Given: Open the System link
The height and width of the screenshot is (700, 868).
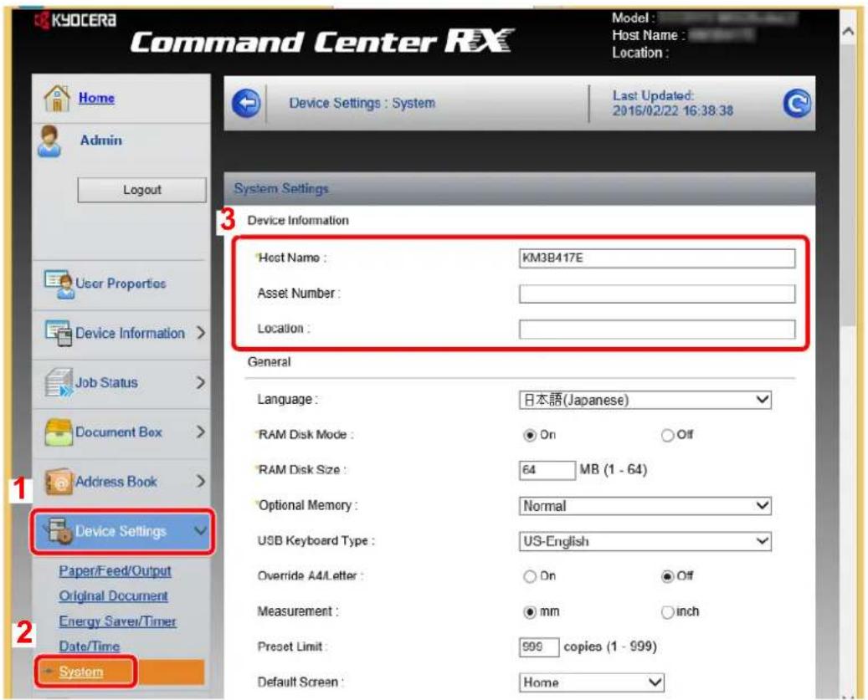Looking at the screenshot, I should (81, 672).
